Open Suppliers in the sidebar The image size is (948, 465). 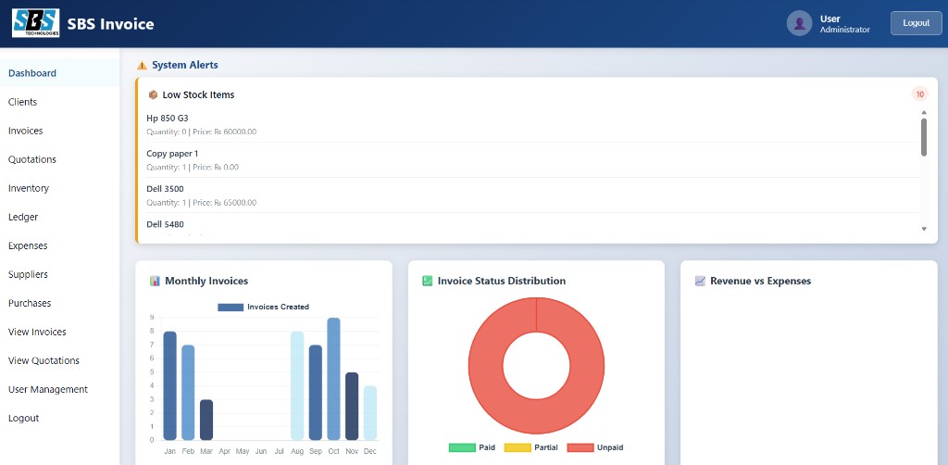(60, 274)
